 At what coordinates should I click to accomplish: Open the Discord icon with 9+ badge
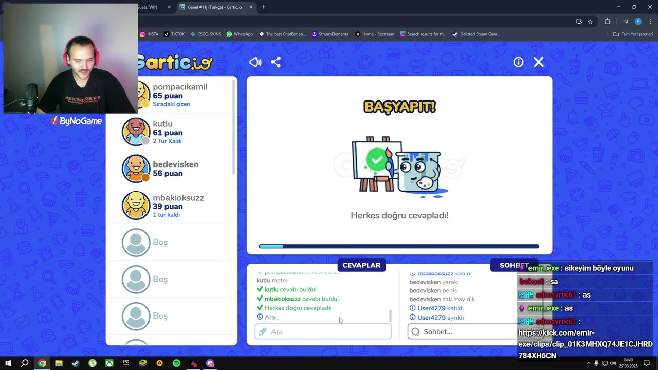coord(210,363)
